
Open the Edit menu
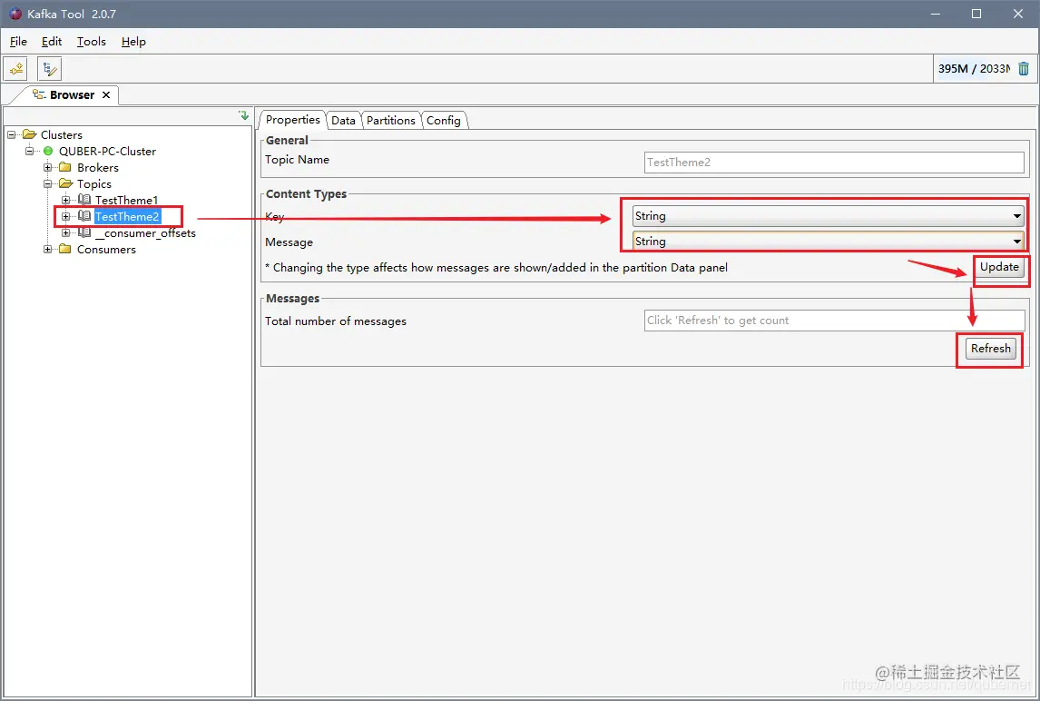click(52, 41)
